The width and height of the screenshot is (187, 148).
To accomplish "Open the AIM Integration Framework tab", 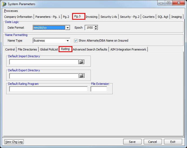I will 128,49.
